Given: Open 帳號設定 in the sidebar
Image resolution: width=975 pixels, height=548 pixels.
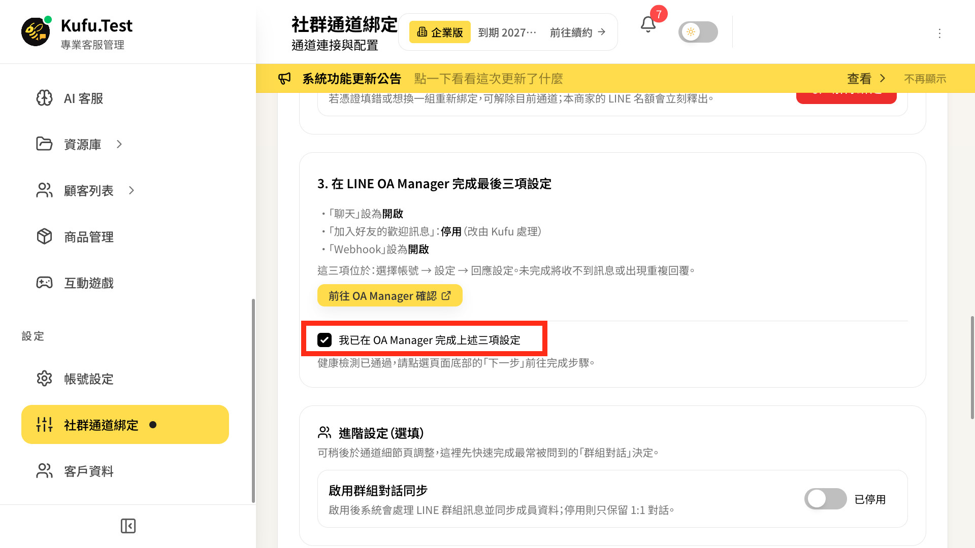Looking at the screenshot, I should [x=125, y=379].
